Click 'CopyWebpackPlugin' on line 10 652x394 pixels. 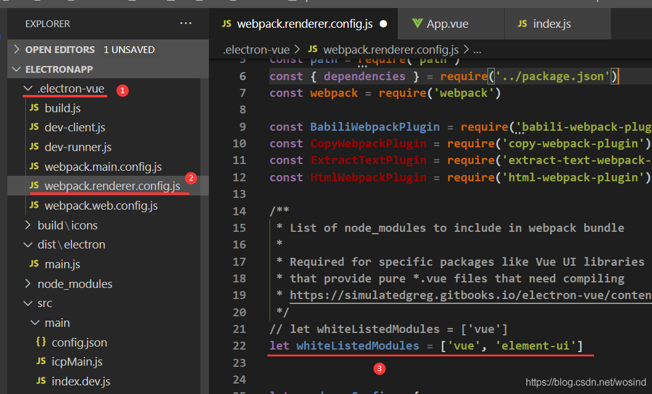tap(368, 144)
